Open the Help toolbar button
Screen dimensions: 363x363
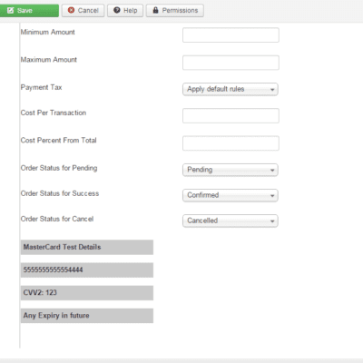coord(125,11)
